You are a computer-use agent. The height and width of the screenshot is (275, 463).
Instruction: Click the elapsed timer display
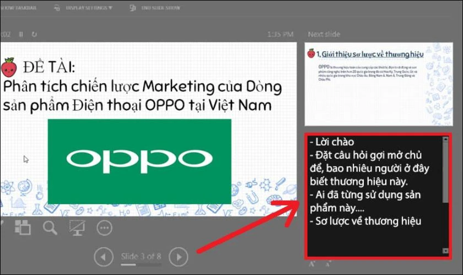pyautogui.click(x=6, y=35)
